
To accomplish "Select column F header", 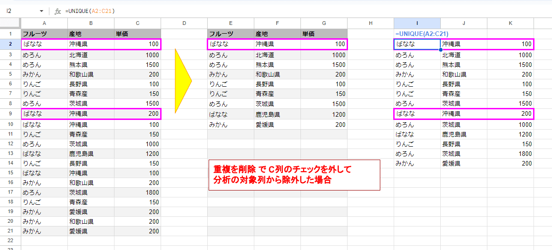I will tap(277, 23).
